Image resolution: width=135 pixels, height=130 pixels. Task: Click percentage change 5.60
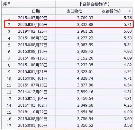(128, 31)
